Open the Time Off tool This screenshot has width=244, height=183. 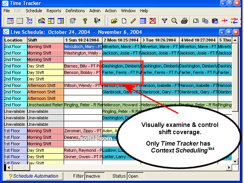pyautogui.click(x=29, y=21)
